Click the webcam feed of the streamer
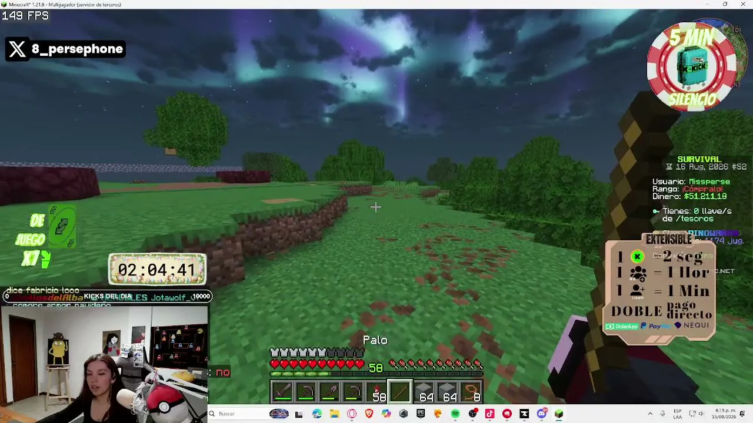 click(x=104, y=364)
